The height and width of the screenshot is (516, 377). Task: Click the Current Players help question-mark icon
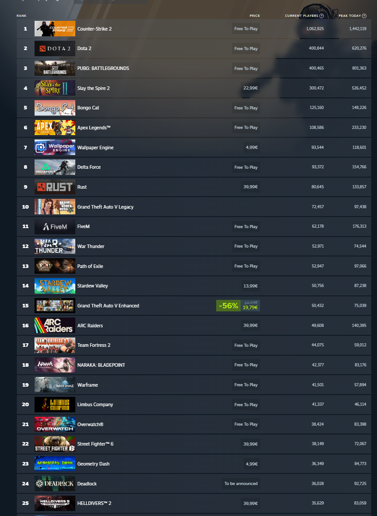pos(322,16)
